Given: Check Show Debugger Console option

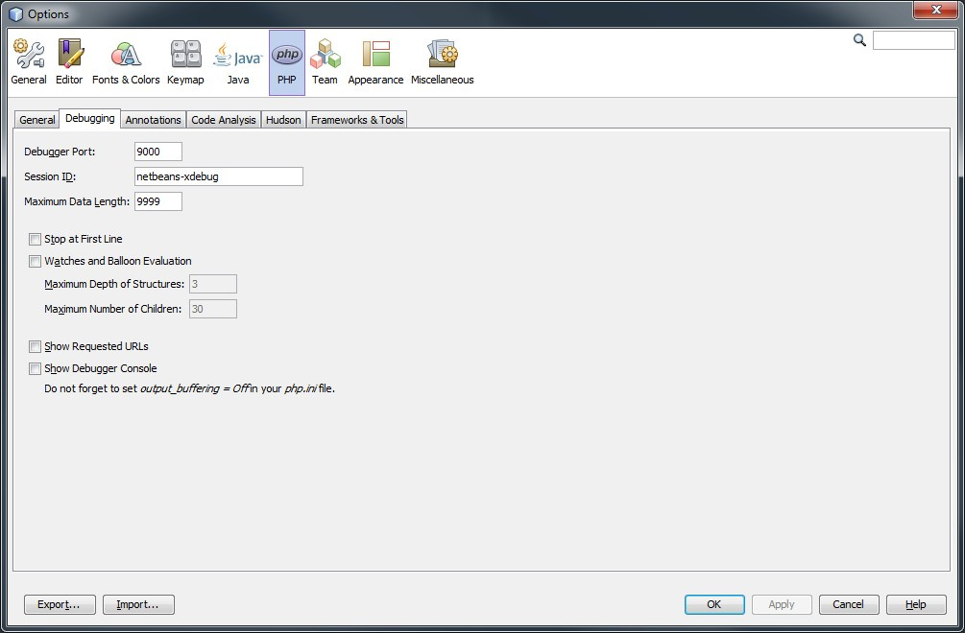Looking at the screenshot, I should click(36, 369).
